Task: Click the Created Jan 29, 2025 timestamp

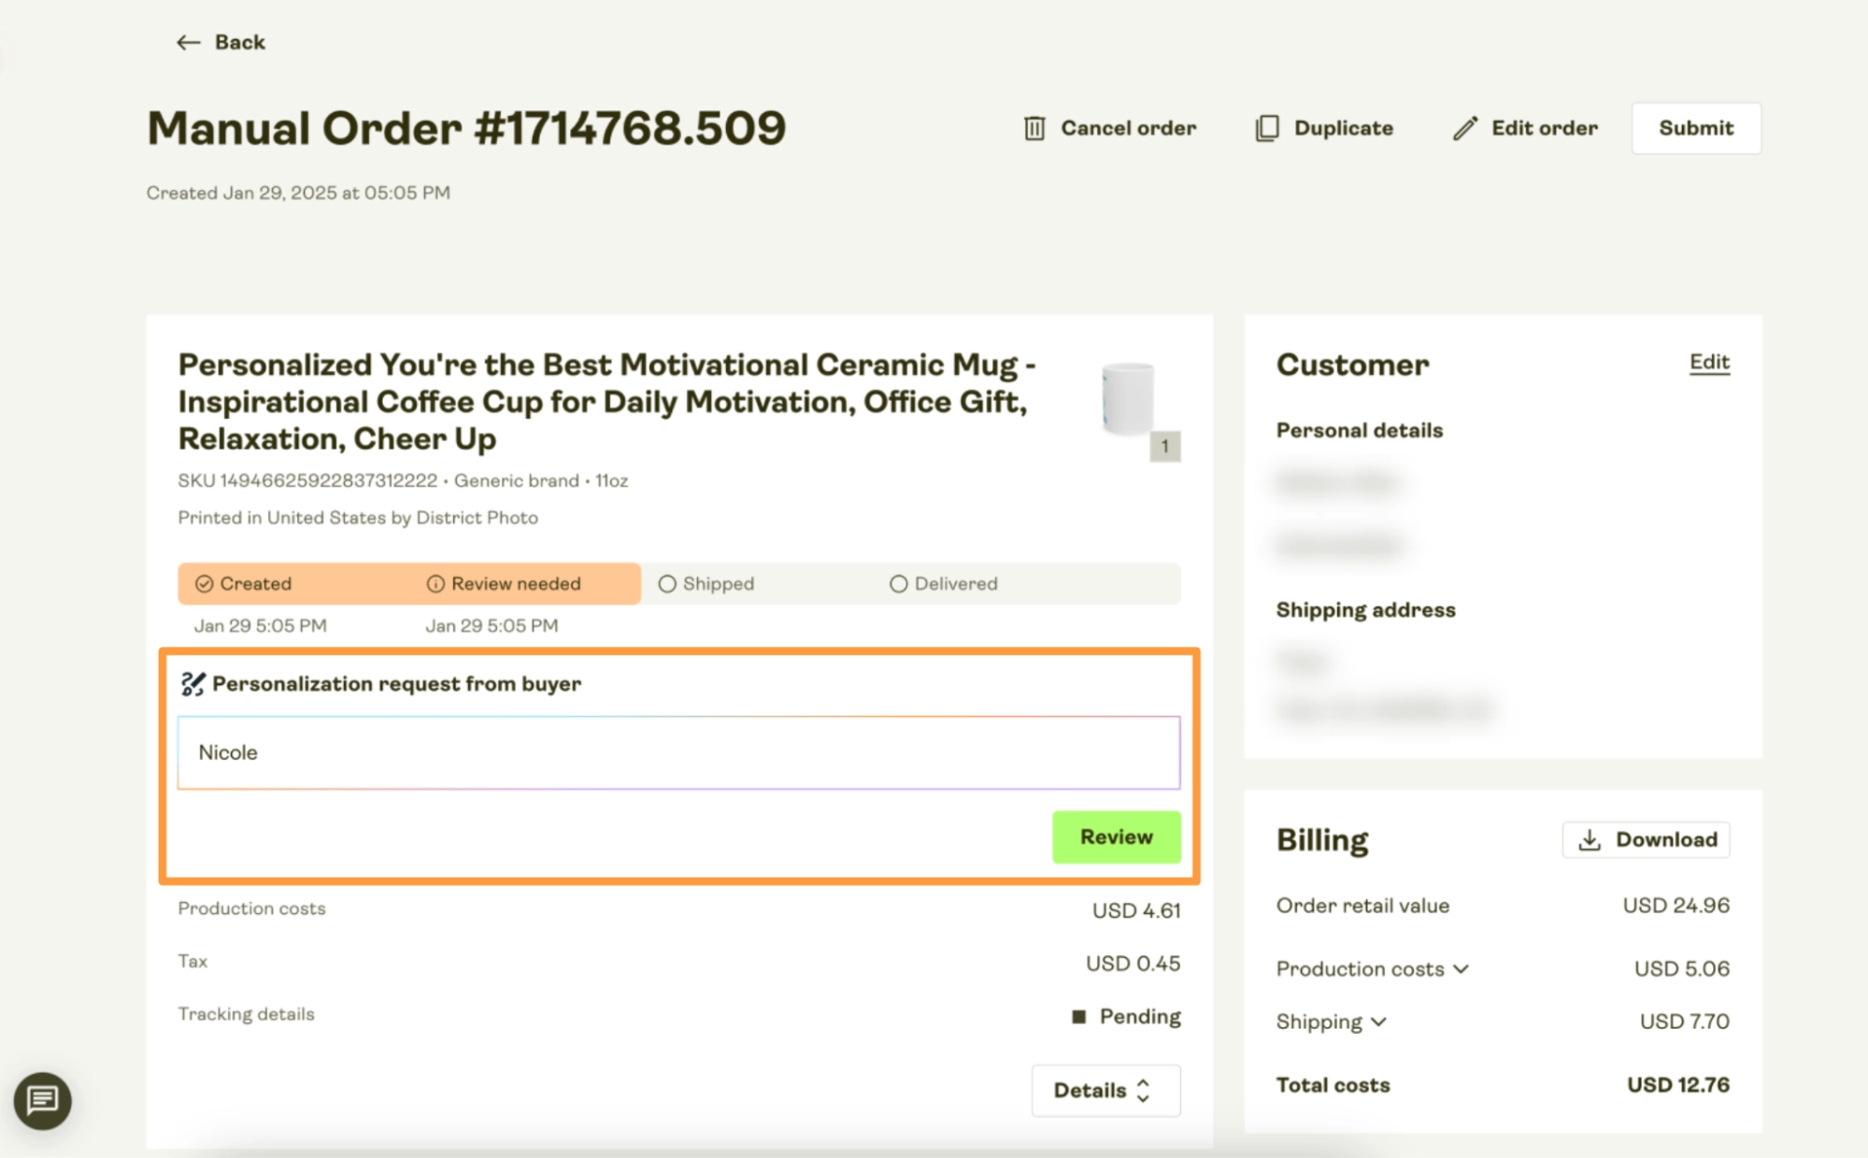Action: [298, 193]
